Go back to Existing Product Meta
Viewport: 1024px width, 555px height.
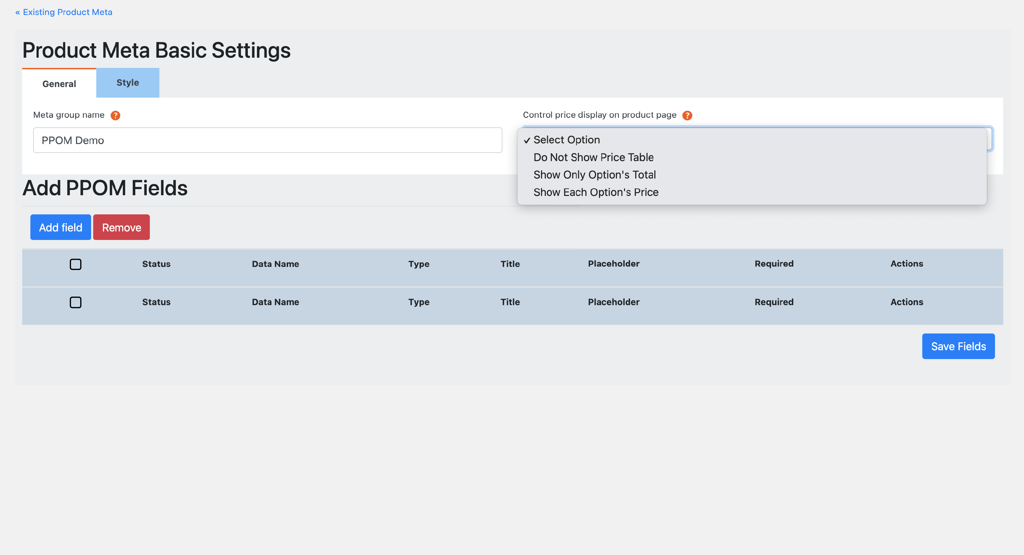63,12
